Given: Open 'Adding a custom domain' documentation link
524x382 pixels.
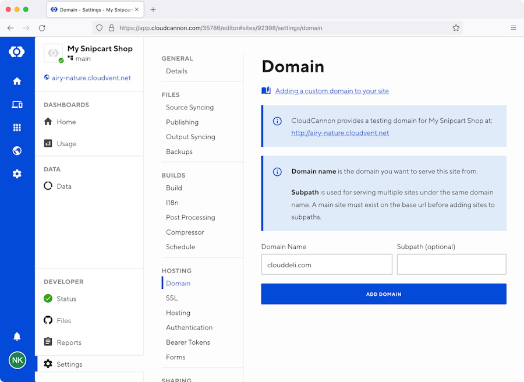Looking at the screenshot, I should pyautogui.click(x=332, y=91).
